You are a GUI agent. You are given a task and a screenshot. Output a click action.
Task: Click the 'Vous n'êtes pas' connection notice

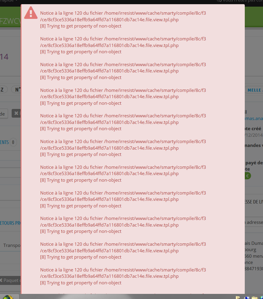tap(240, 1)
